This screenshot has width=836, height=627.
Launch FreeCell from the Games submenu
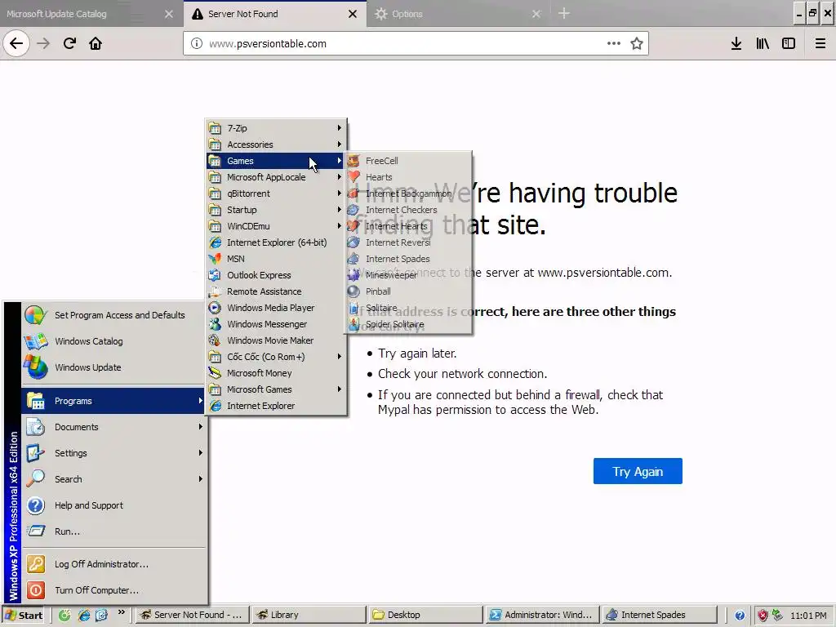coord(409,161)
